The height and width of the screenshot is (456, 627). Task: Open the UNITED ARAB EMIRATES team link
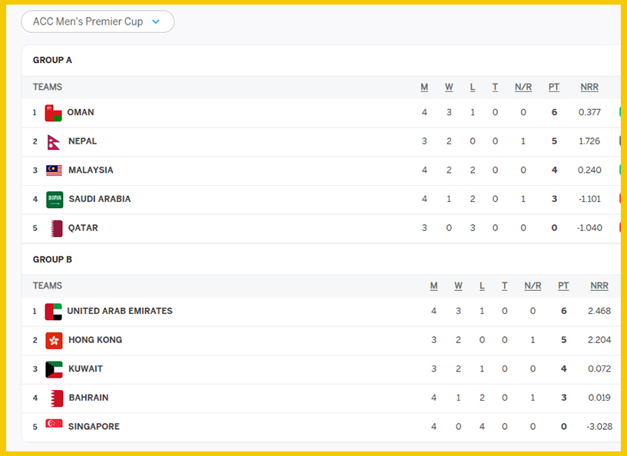pyautogui.click(x=120, y=311)
